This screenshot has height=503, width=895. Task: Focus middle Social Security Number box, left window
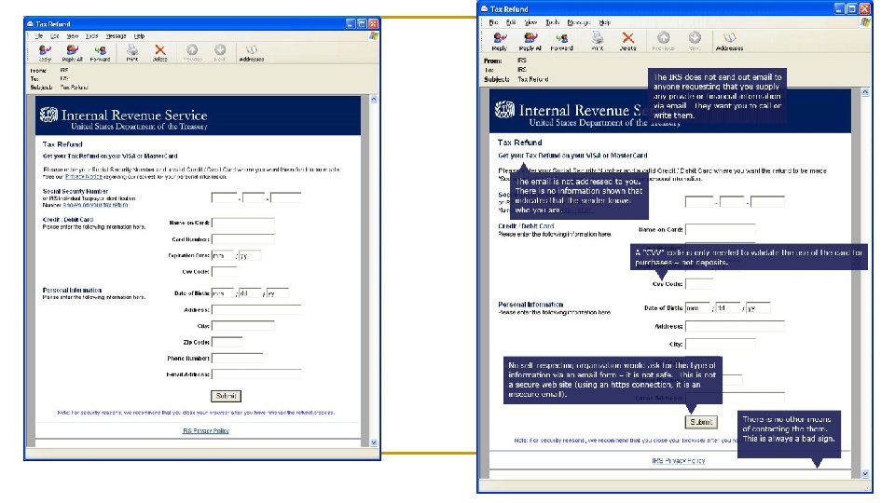(254, 197)
